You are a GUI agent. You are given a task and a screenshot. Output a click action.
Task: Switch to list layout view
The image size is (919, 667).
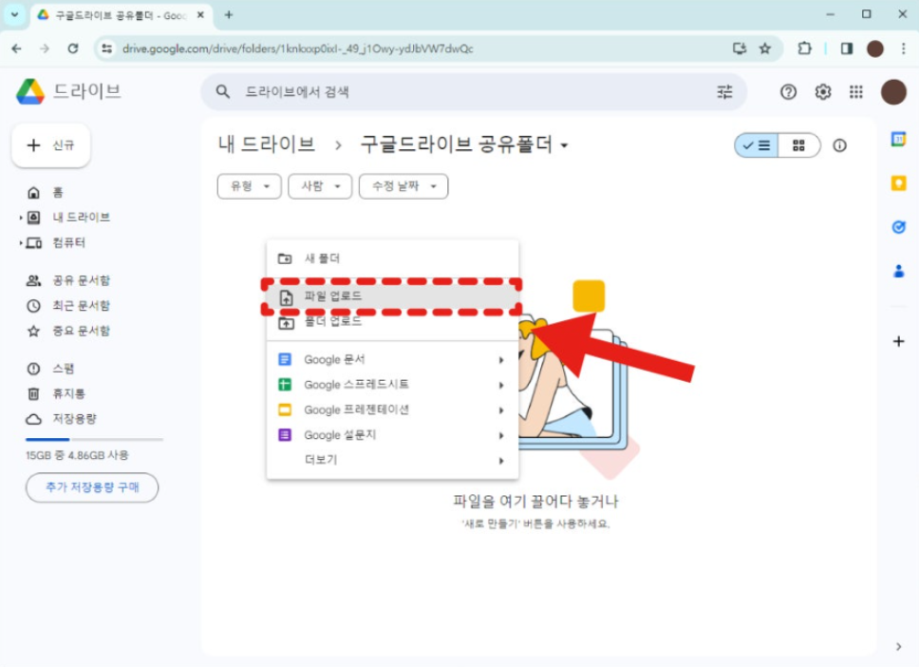pyautogui.click(x=756, y=145)
